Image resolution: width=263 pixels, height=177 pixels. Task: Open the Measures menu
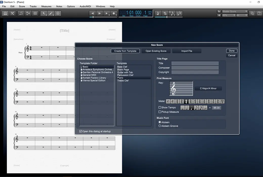point(46,6)
